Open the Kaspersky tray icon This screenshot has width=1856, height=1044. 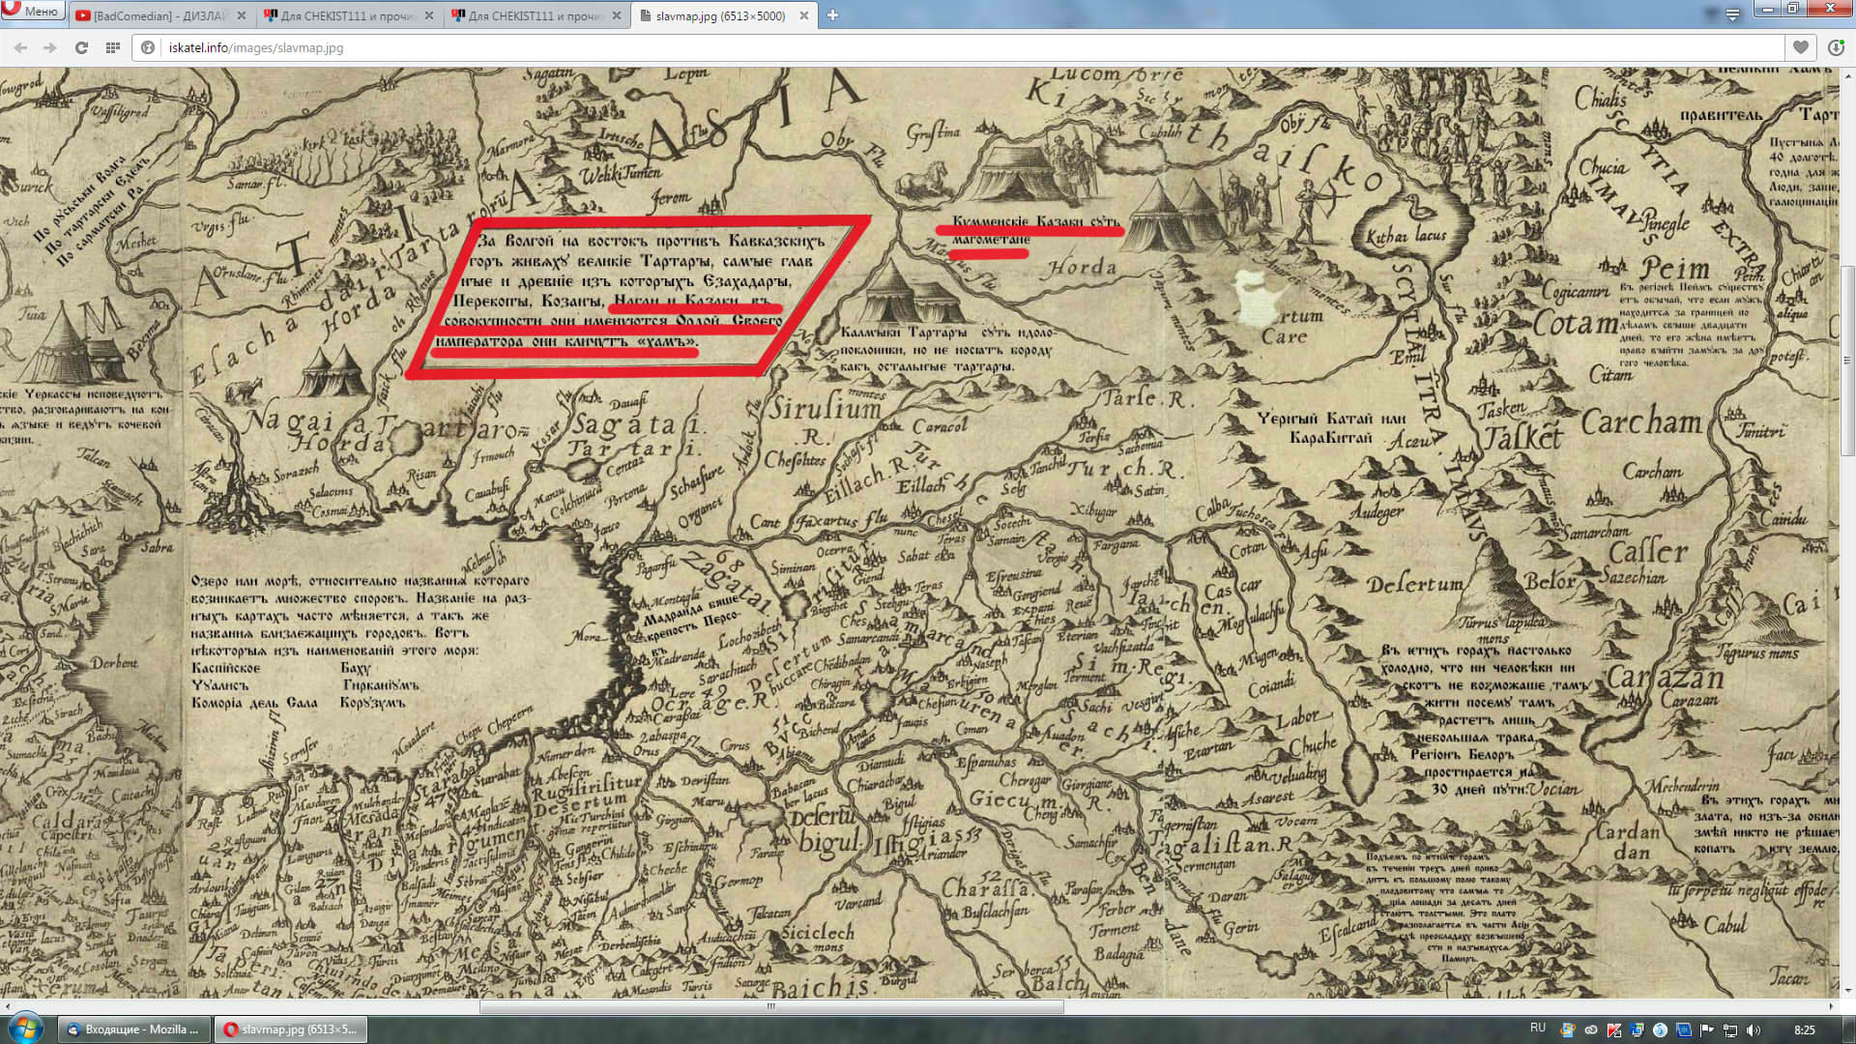1613,1029
